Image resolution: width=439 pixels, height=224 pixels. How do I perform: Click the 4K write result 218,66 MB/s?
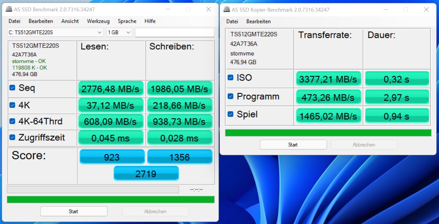coord(180,105)
